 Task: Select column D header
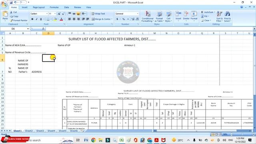[x=48, y=33]
